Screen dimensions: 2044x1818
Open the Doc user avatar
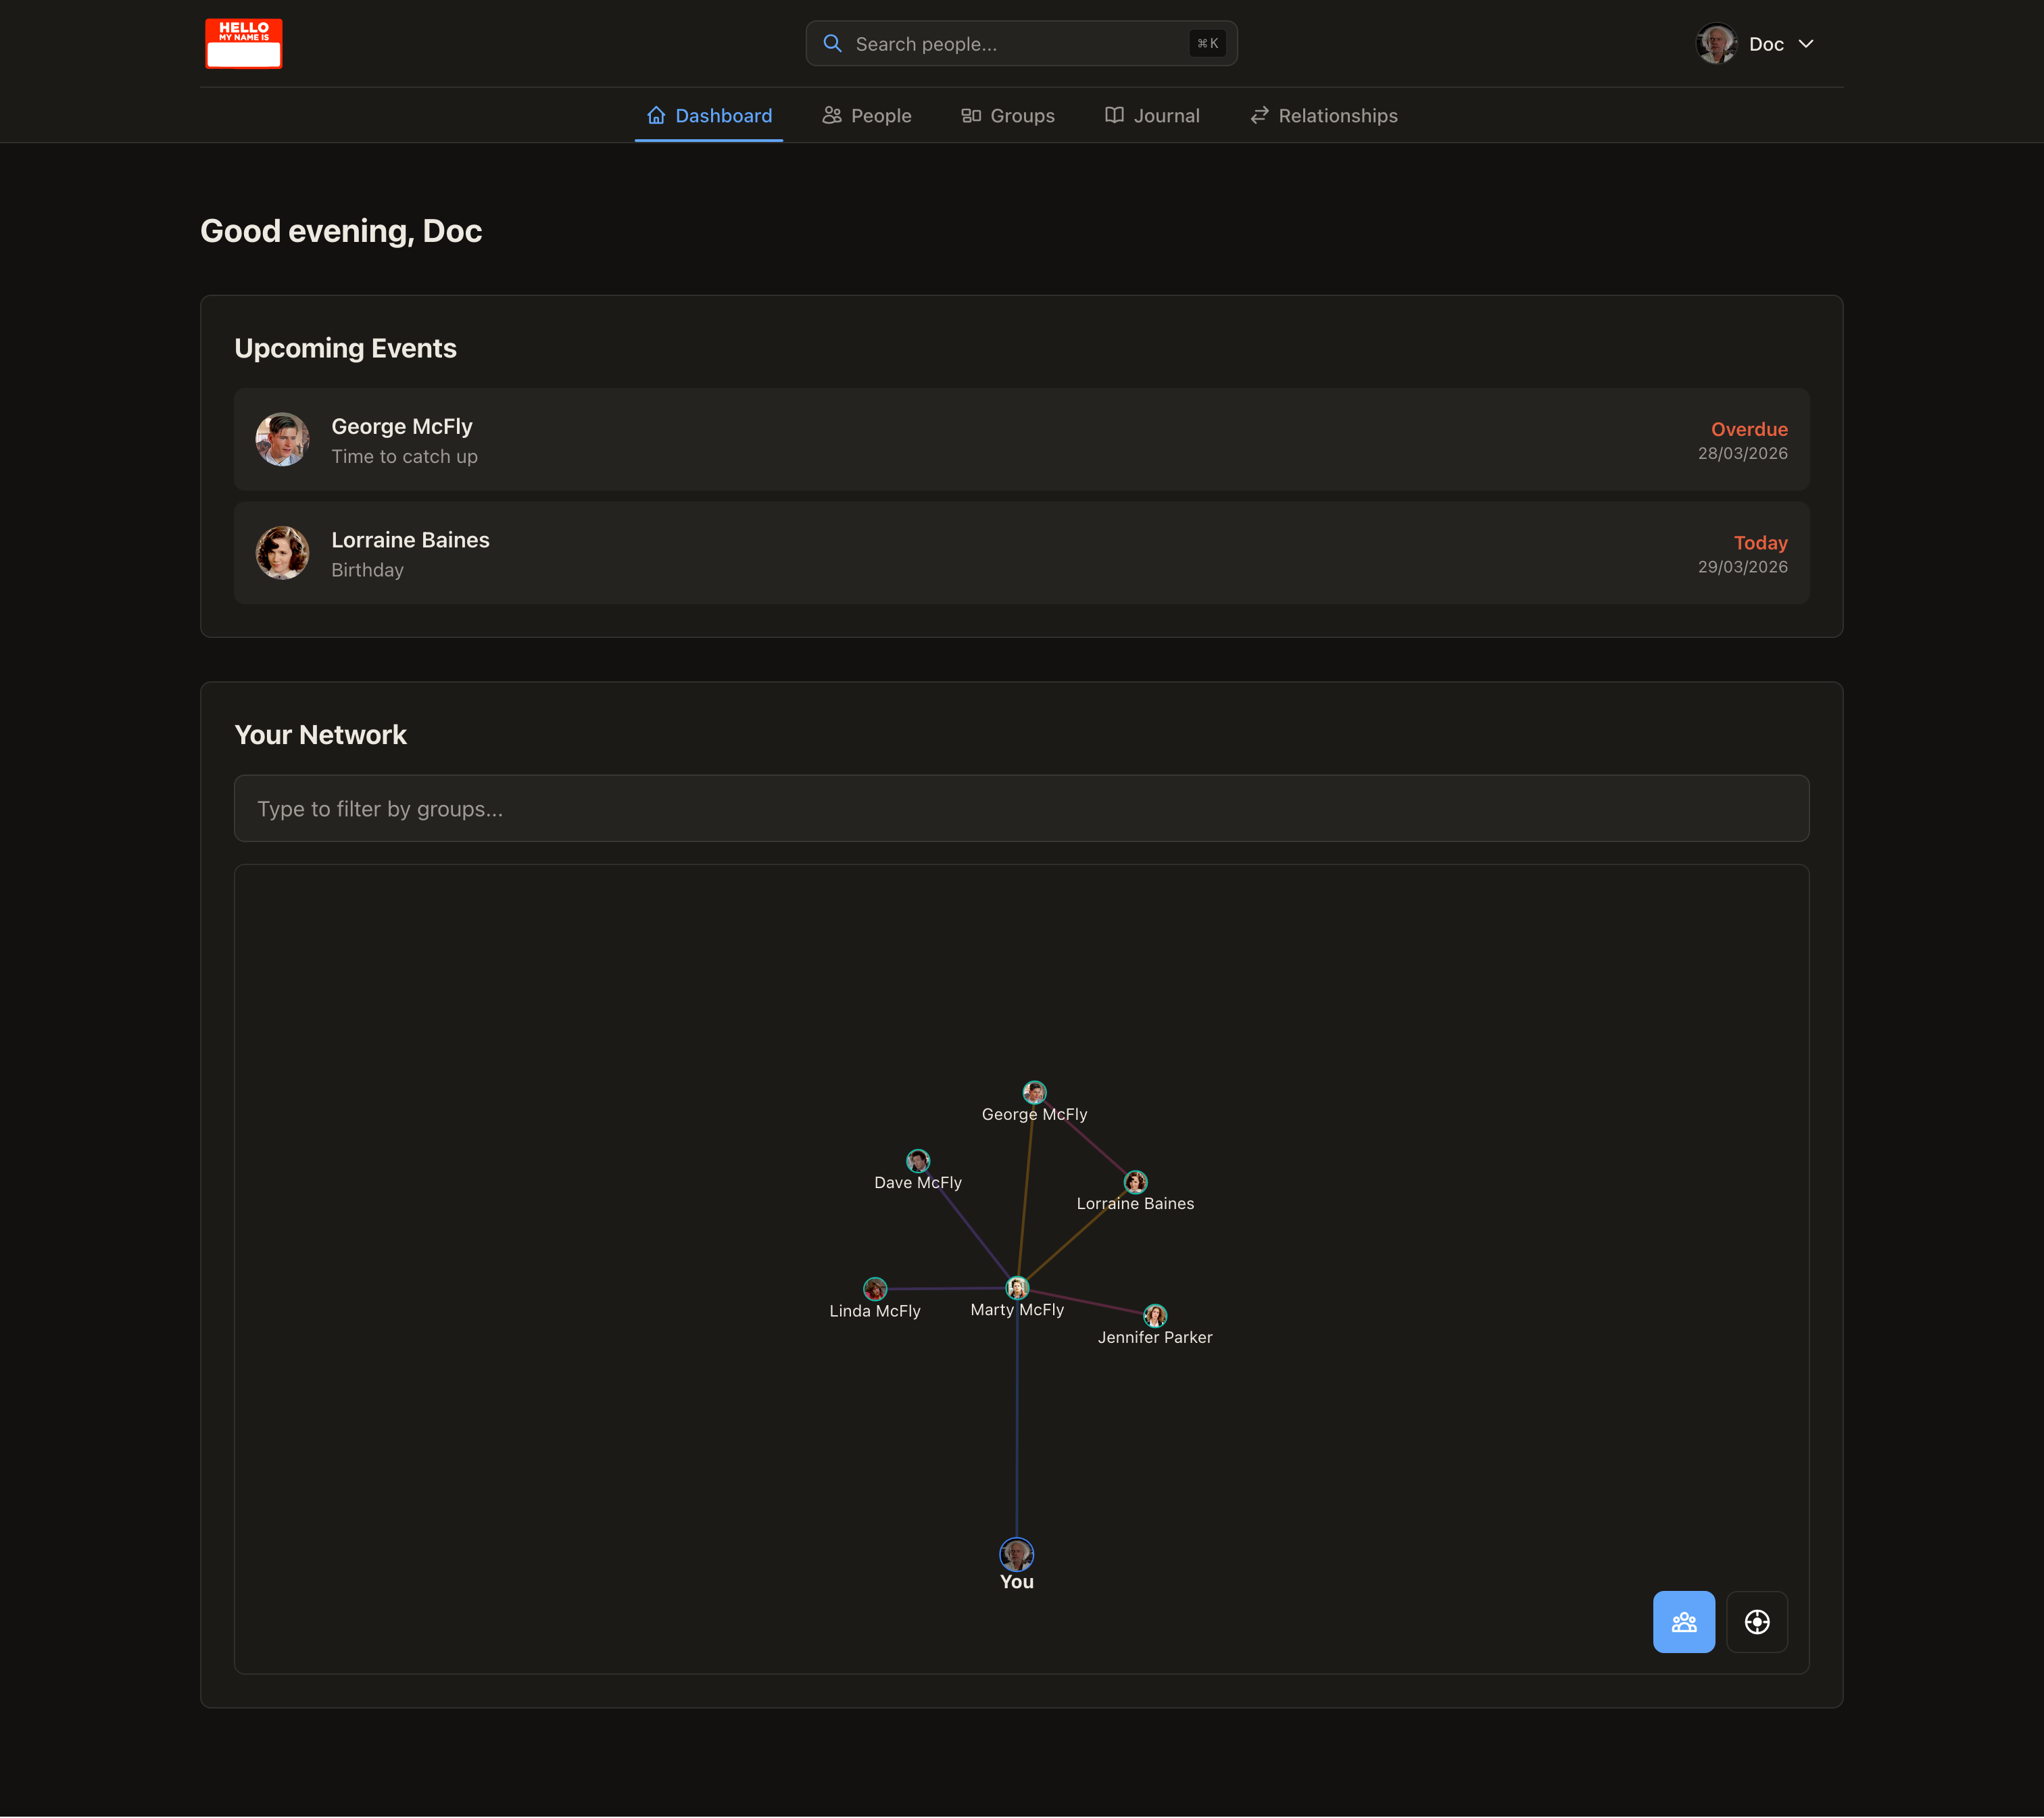pos(1716,44)
